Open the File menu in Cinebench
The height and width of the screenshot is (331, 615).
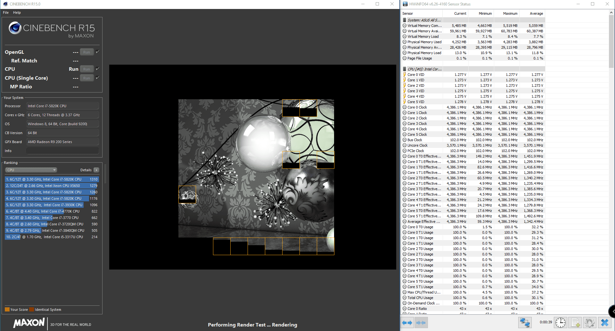(x=6, y=12)
